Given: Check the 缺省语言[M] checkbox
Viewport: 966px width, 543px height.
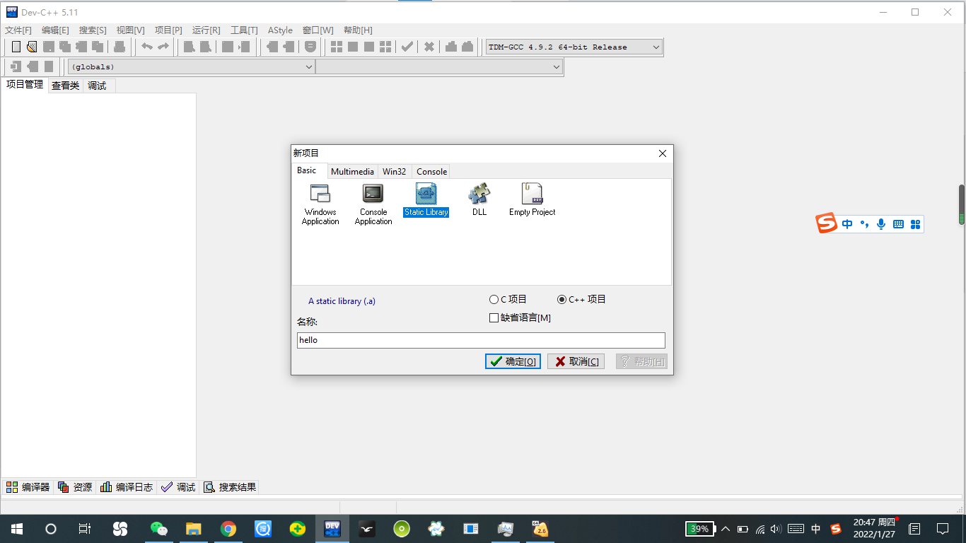Looking at the screenshot, I should pos(520,318).
